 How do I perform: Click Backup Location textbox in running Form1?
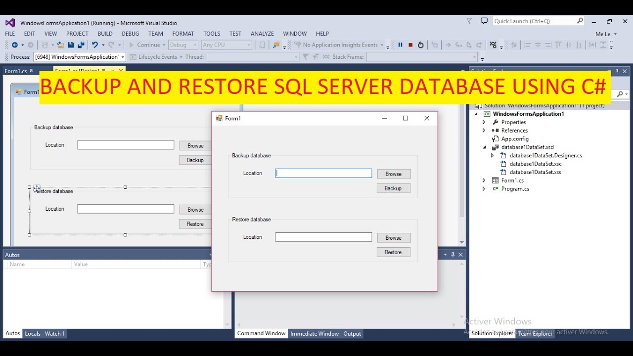[x=323, y=173]
